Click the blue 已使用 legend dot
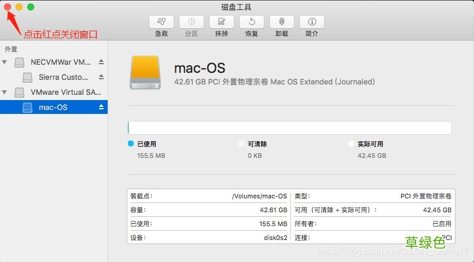 tap(131, 143)
